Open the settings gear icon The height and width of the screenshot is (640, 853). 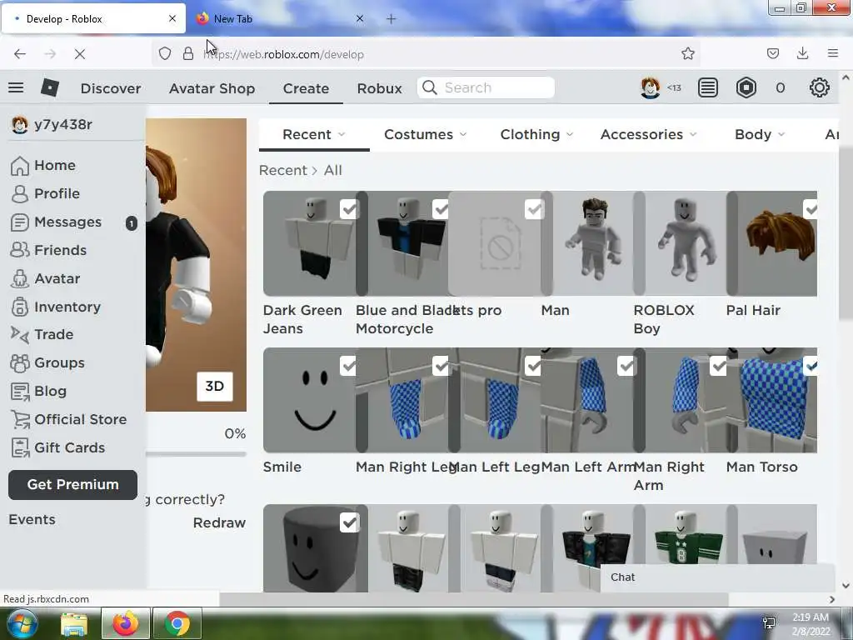pyautogui.click(x=820, y=87)
